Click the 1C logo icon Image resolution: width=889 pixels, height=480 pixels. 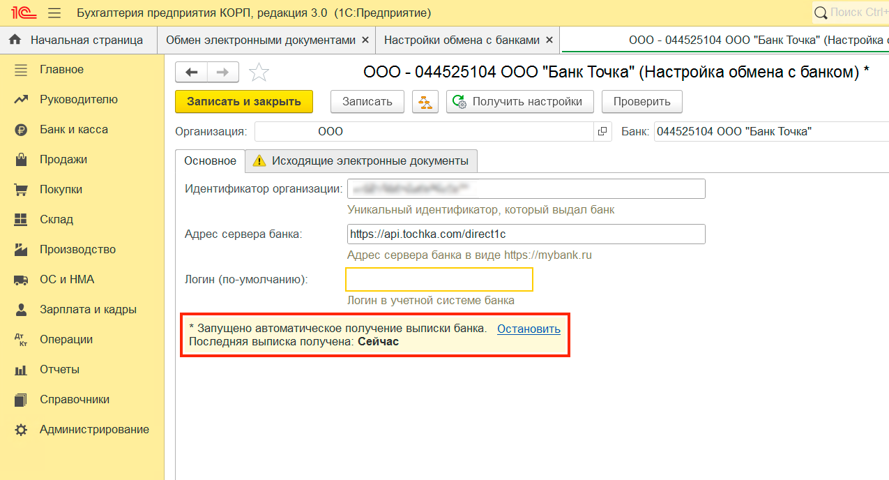(20, 13)
